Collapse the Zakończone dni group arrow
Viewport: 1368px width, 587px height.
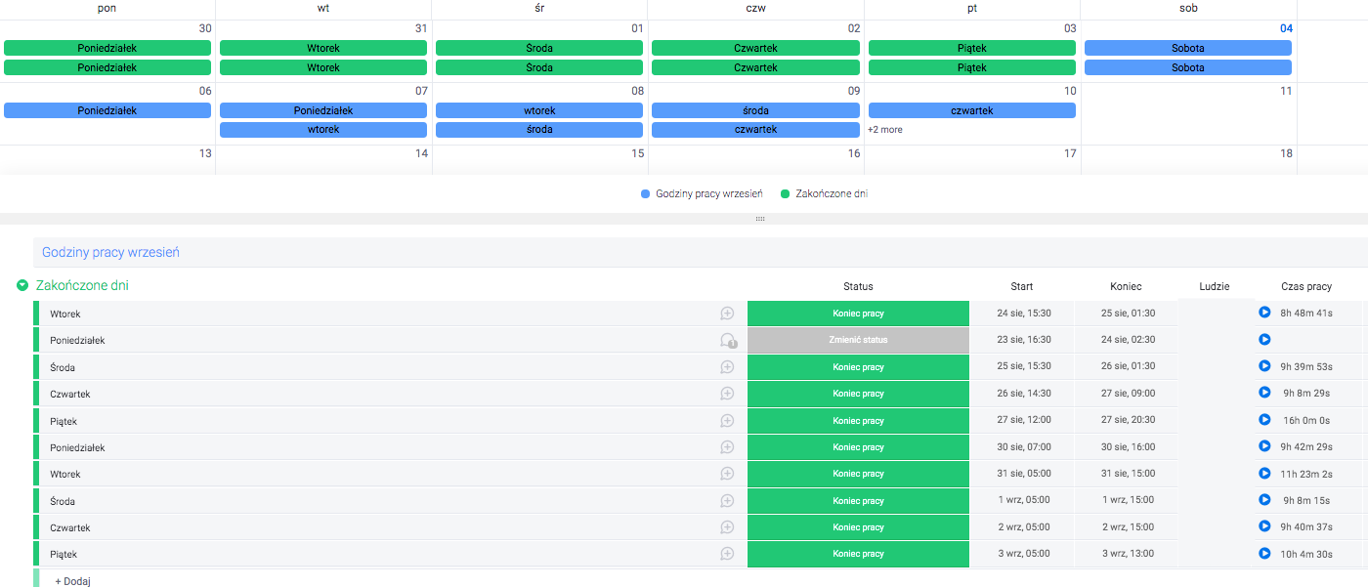(x=21, y=286)
